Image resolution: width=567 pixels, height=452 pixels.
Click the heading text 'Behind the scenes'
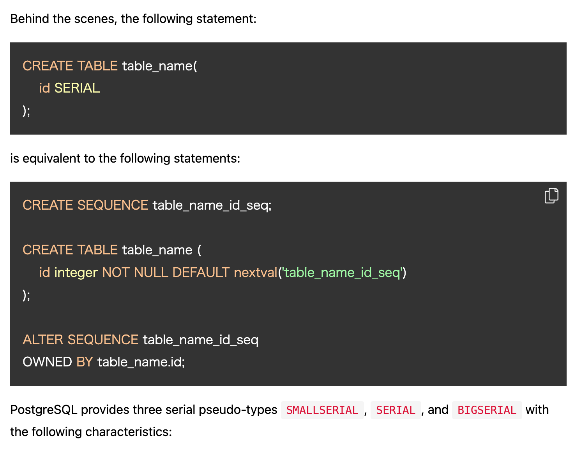pyautogui.click(x=132, y=18)
